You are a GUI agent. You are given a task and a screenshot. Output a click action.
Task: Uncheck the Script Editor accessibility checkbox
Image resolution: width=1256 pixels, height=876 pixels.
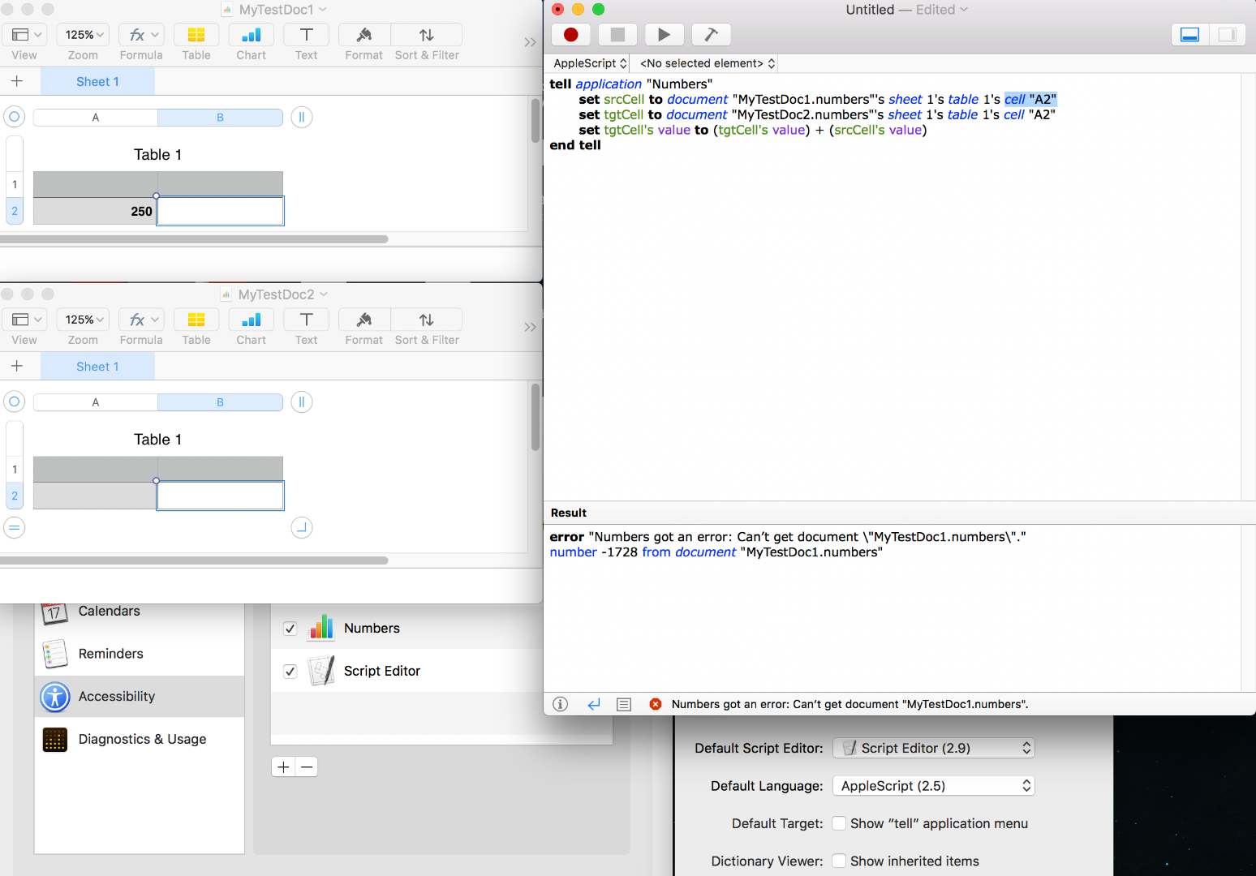pyautogui.click(x=290, y=672)
